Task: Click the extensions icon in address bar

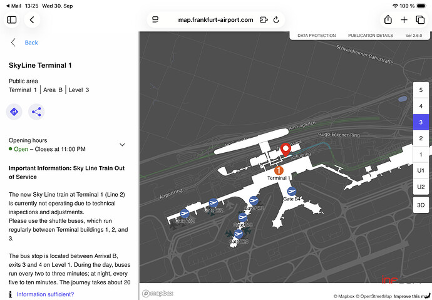Action: click(264, 20)
